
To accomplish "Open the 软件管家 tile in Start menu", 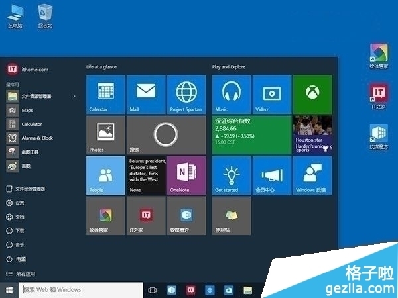I will coord(105,216).
